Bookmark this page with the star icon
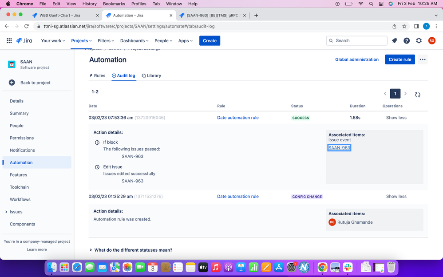This screenshot has width=443, height=277. coord(404,26)
